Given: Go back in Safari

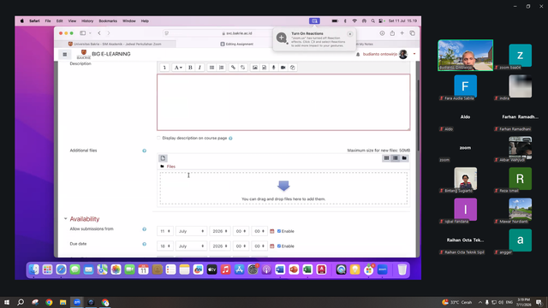Looking at the screenshot, I should pyautogui.click(x=99, y=33).
